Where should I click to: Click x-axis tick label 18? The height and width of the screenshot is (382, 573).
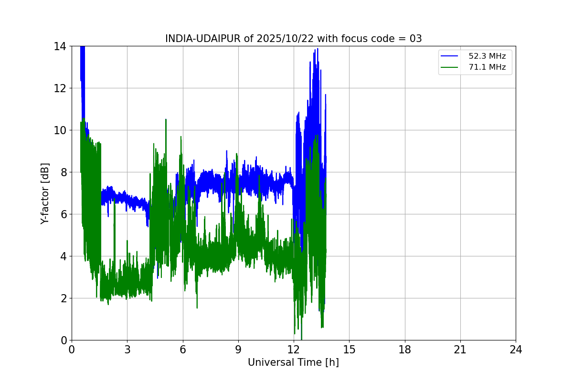405,350
